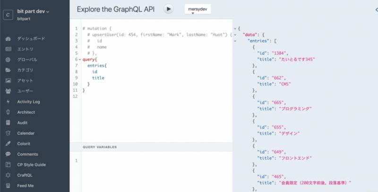The width and height of the screenshot is (378, 192).
Task: Click the CraftQL sidebar icon
Action: (8, 175)
